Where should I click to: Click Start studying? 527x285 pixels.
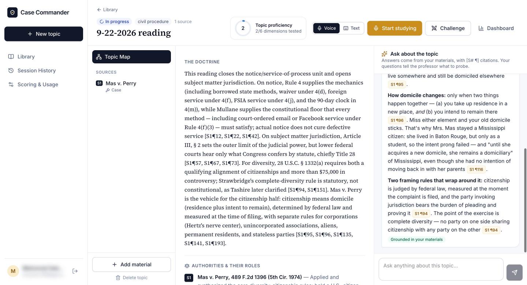click(395, 28)
